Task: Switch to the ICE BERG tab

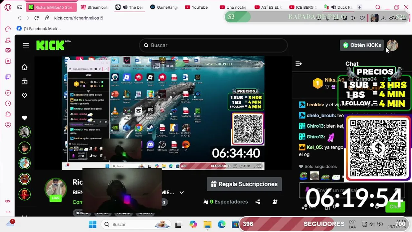Action: (303, 7)
